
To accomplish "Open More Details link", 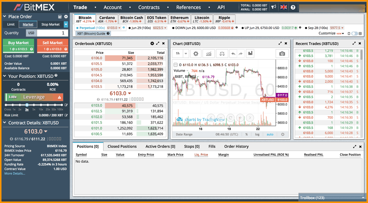I will pos(15,173).
